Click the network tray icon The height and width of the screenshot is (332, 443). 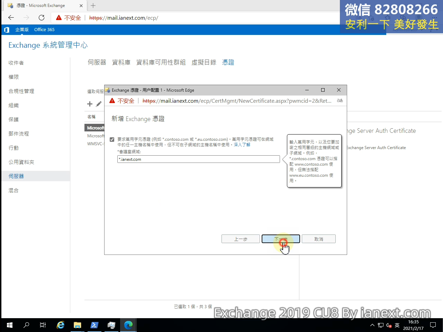[x=381, y=325]
